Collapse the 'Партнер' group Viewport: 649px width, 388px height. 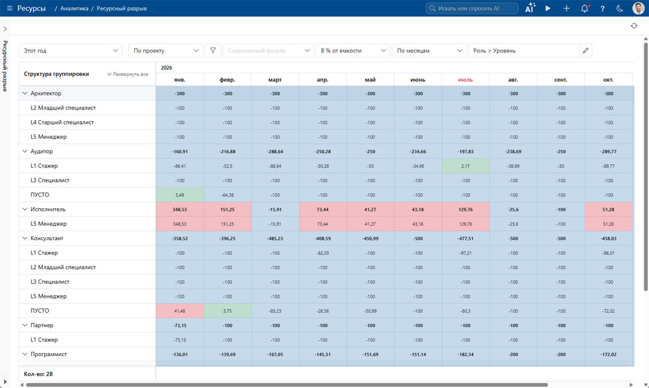pyautogui.click(x=25, y=325)
